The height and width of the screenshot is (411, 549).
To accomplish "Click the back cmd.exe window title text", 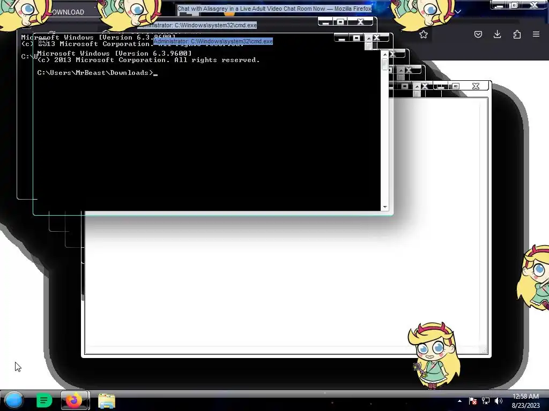I will (x=198, y=25).
